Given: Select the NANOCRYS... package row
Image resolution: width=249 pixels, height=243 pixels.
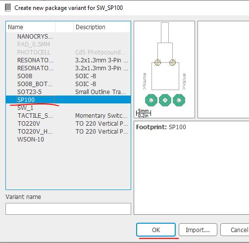Looking at the screenshot, I should pyautogui.click(x=68, y=37).
